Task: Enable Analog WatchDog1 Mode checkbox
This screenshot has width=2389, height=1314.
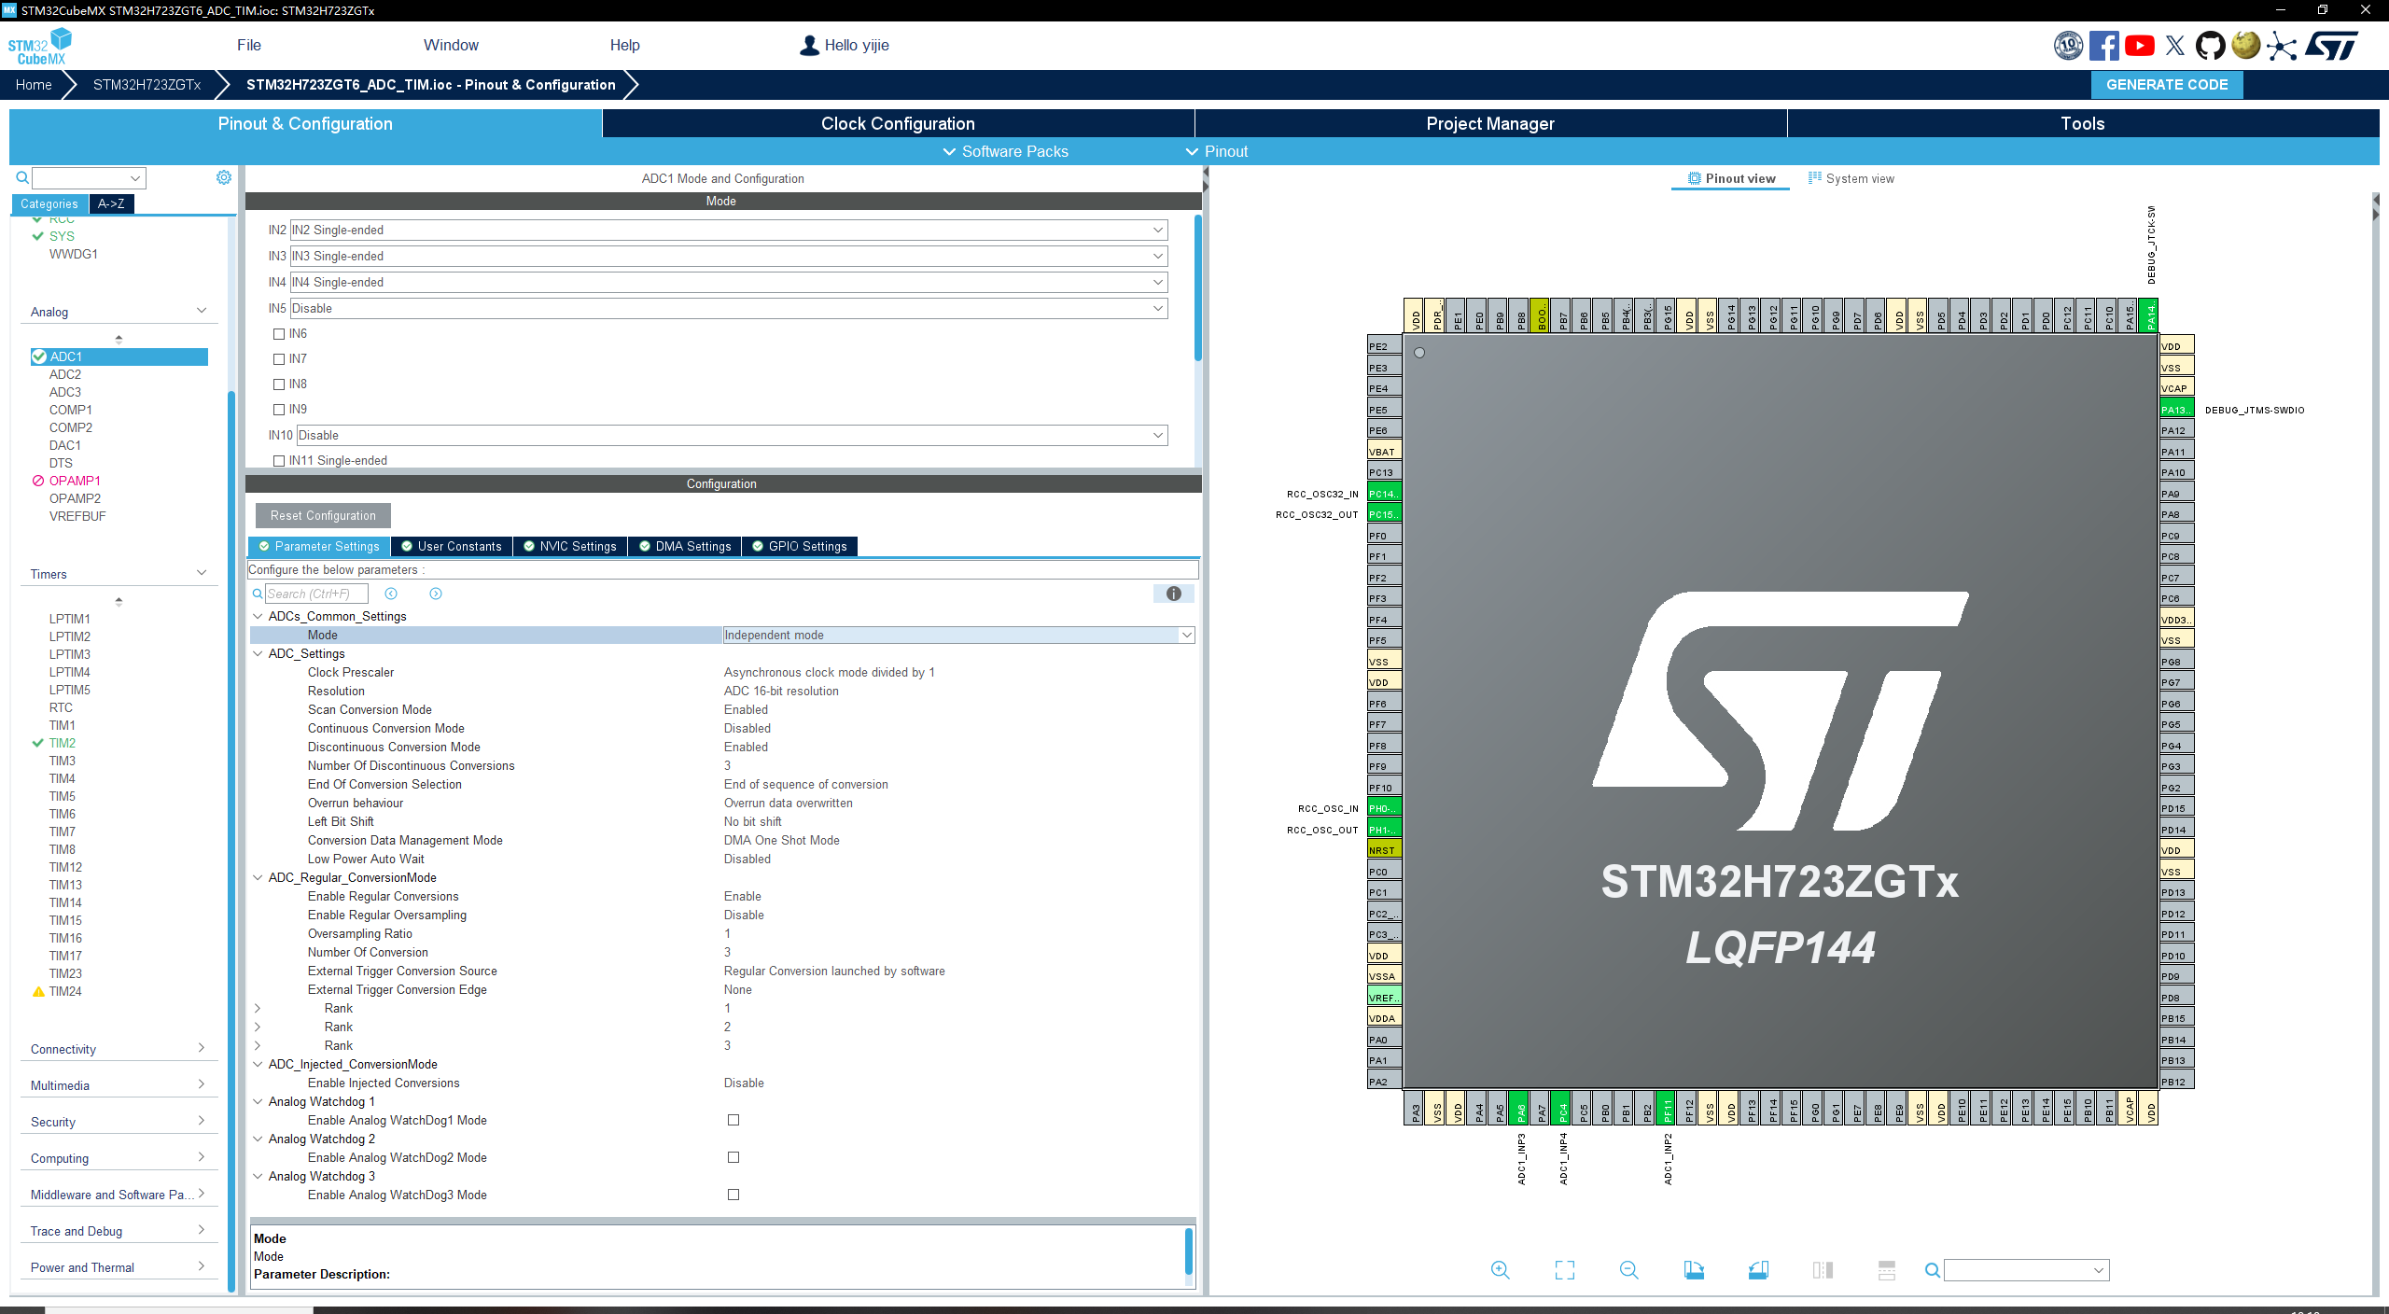Action: click(x=733, y=1120)
